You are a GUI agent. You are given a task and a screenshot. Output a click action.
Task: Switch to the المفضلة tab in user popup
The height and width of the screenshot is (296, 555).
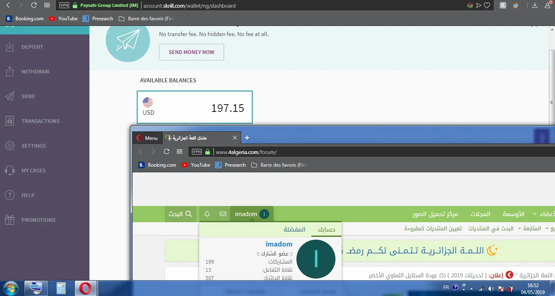pos(294,230)
